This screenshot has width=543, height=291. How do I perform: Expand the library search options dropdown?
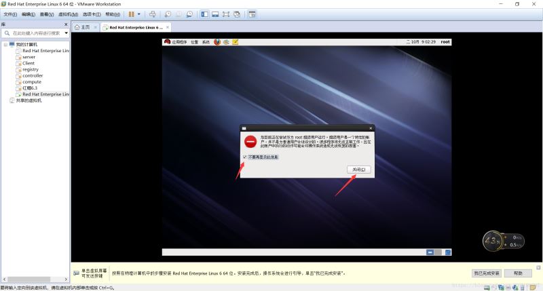click(x=66, y=33)
